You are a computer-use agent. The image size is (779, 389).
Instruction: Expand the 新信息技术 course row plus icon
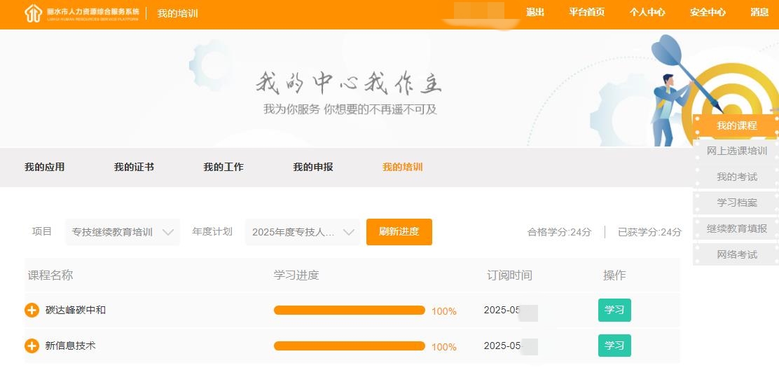(x=32, y=346)
